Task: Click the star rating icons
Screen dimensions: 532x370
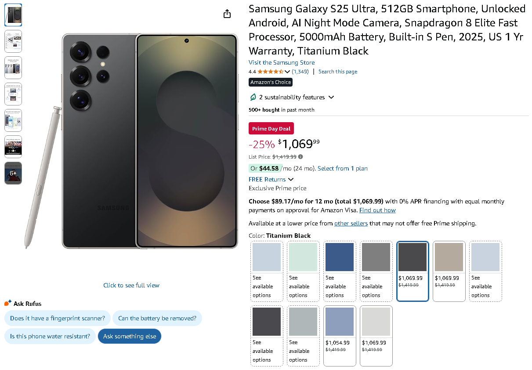Action: pos(270,72)
